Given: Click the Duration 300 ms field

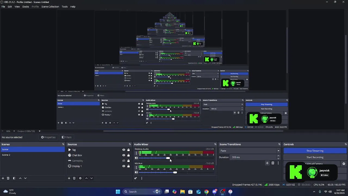Looking at the screenshot, I should [253, 157].
